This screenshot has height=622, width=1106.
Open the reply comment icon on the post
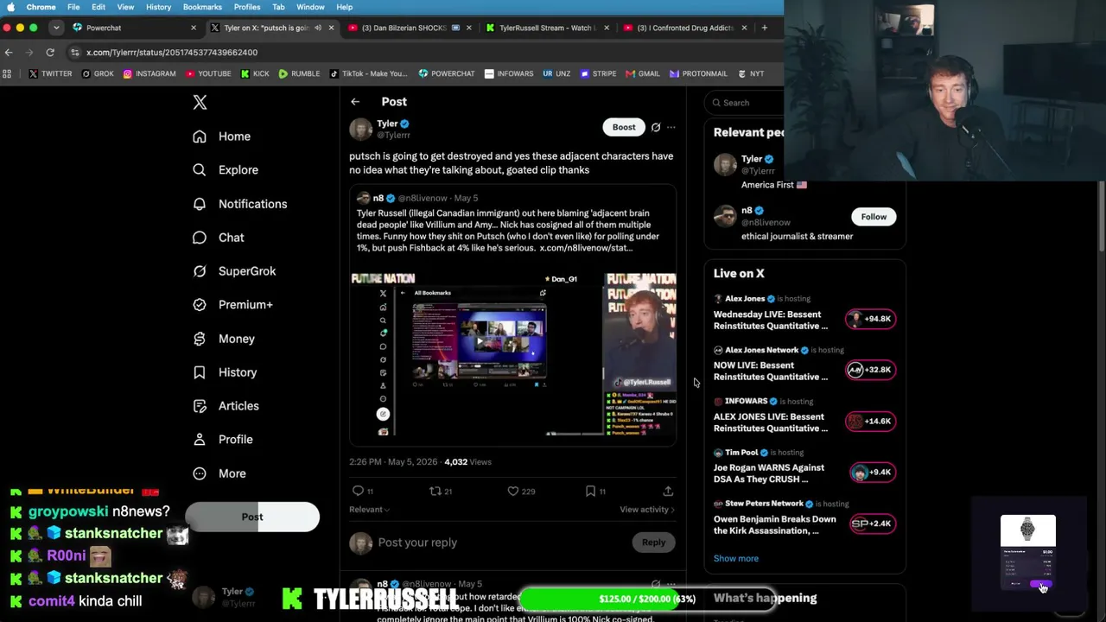coord(358,491)
